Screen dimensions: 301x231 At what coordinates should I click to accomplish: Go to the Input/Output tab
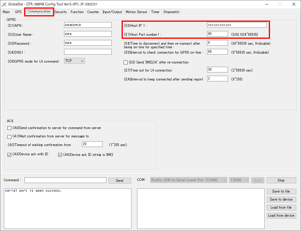point(112,12)
